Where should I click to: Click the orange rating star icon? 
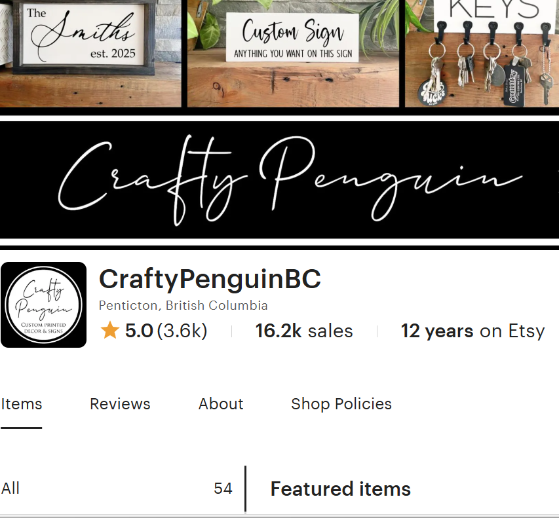click(x=110, y=330)
